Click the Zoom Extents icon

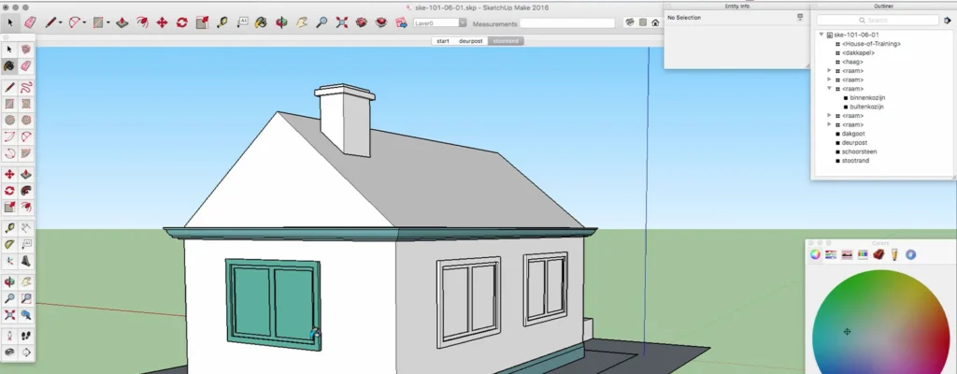[x=342, y=22]
